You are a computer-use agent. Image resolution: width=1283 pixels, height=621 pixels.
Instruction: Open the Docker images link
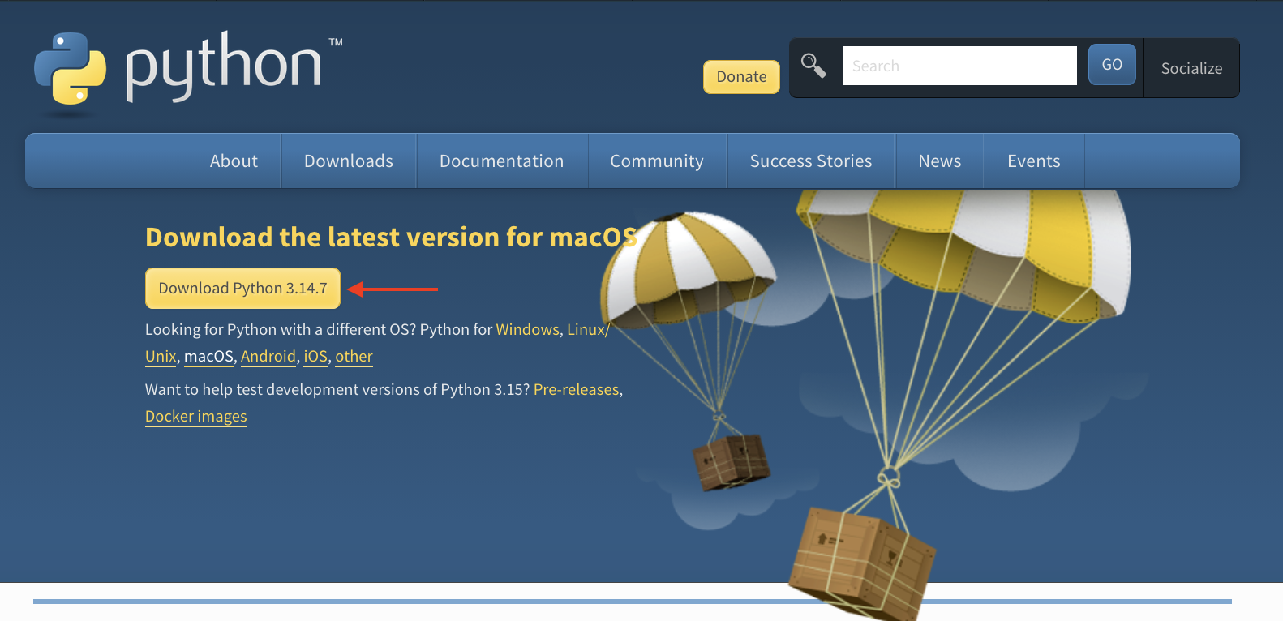click(x=196, y=417)
